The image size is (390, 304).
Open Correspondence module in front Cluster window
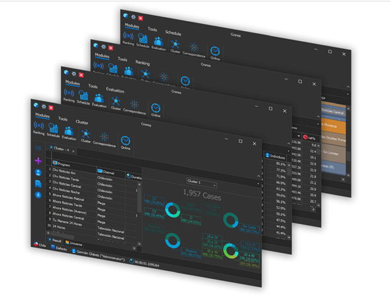[x=104, y=139]
